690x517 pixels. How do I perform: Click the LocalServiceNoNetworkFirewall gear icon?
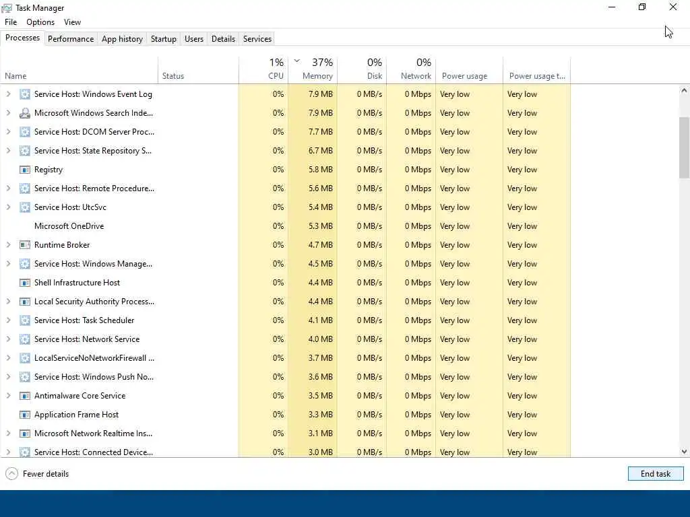tap(25, 358)
